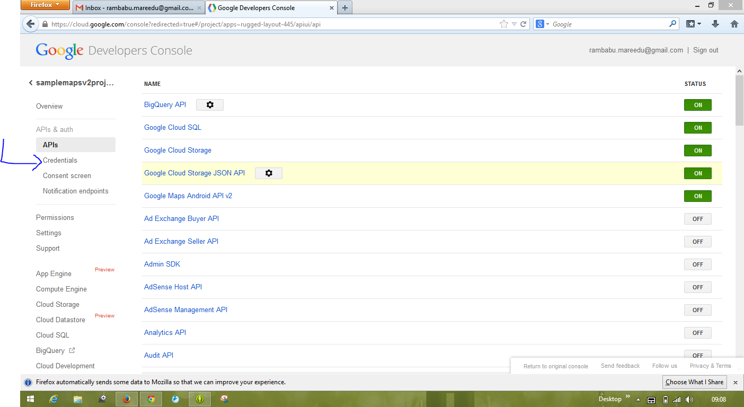
Task: Toggle the Google Cloud Storage ON switch
Action: (698, 151)
